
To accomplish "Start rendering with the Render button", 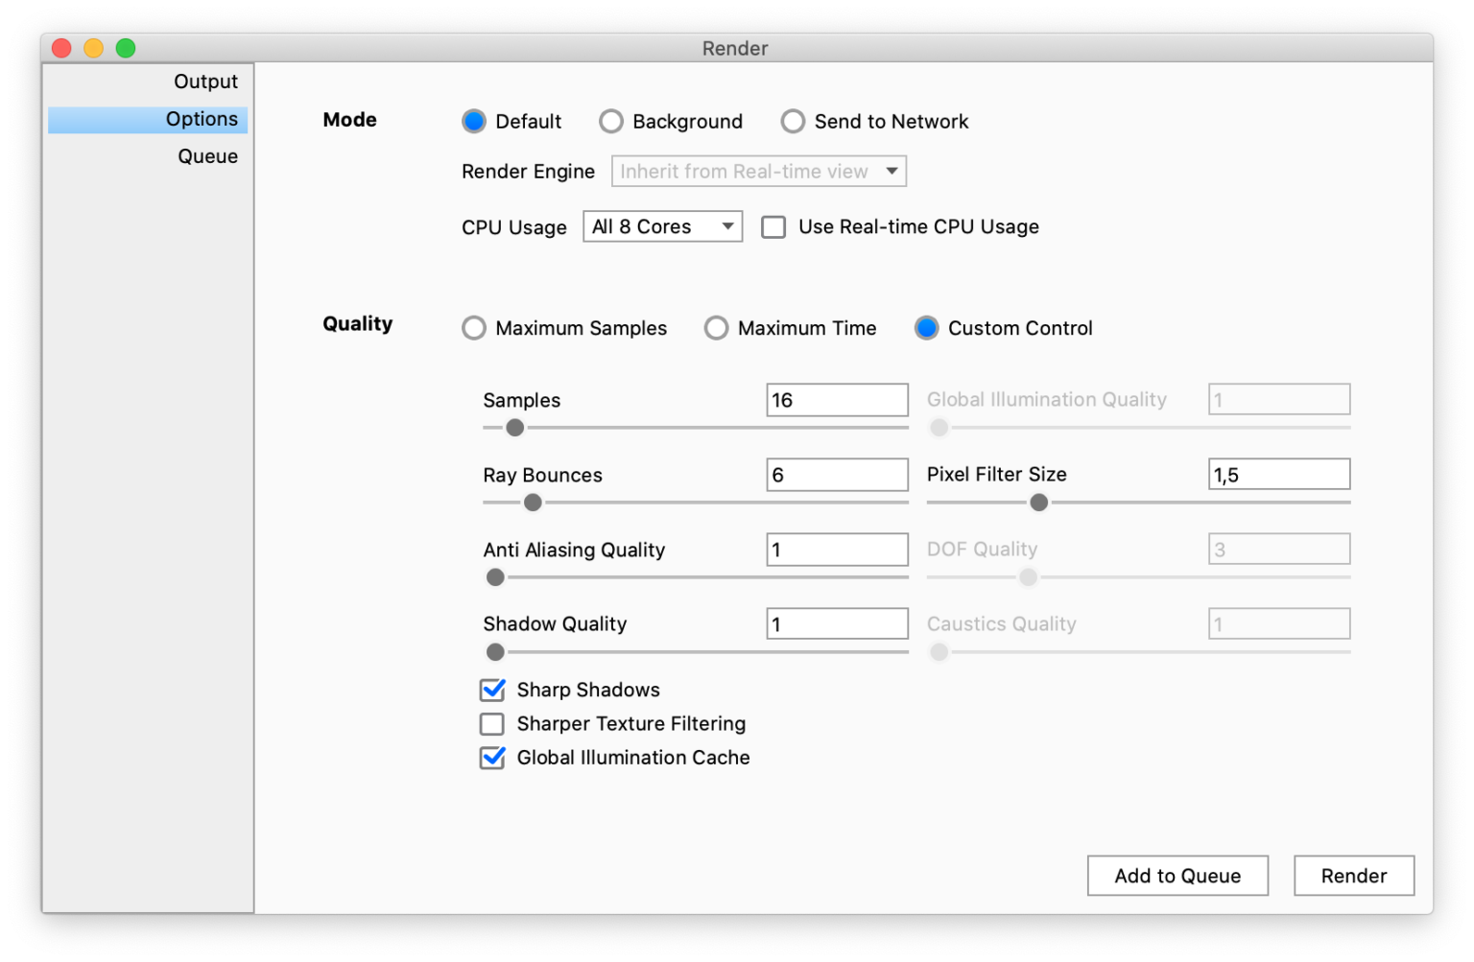I will click(1354, 876).
